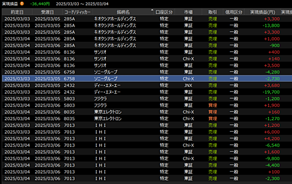The width and height of the screenshot is (292, 184).
Task: Click code 285A in the -13,800 row
Action: coord(69,25)
